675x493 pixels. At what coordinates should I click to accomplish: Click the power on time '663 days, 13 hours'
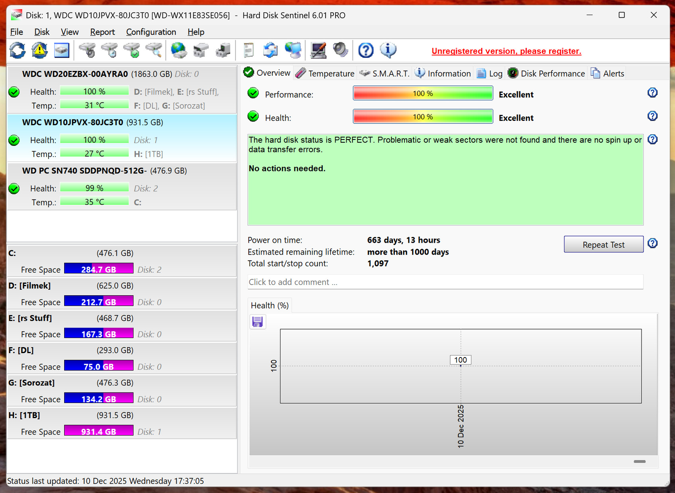pyautogui.click(x=404, y=240)
